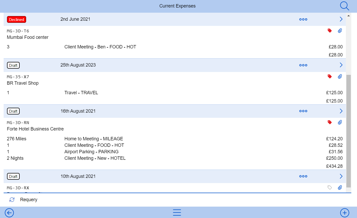
Task: Open more options for 16th August 2021
Action: click(303, 111)
